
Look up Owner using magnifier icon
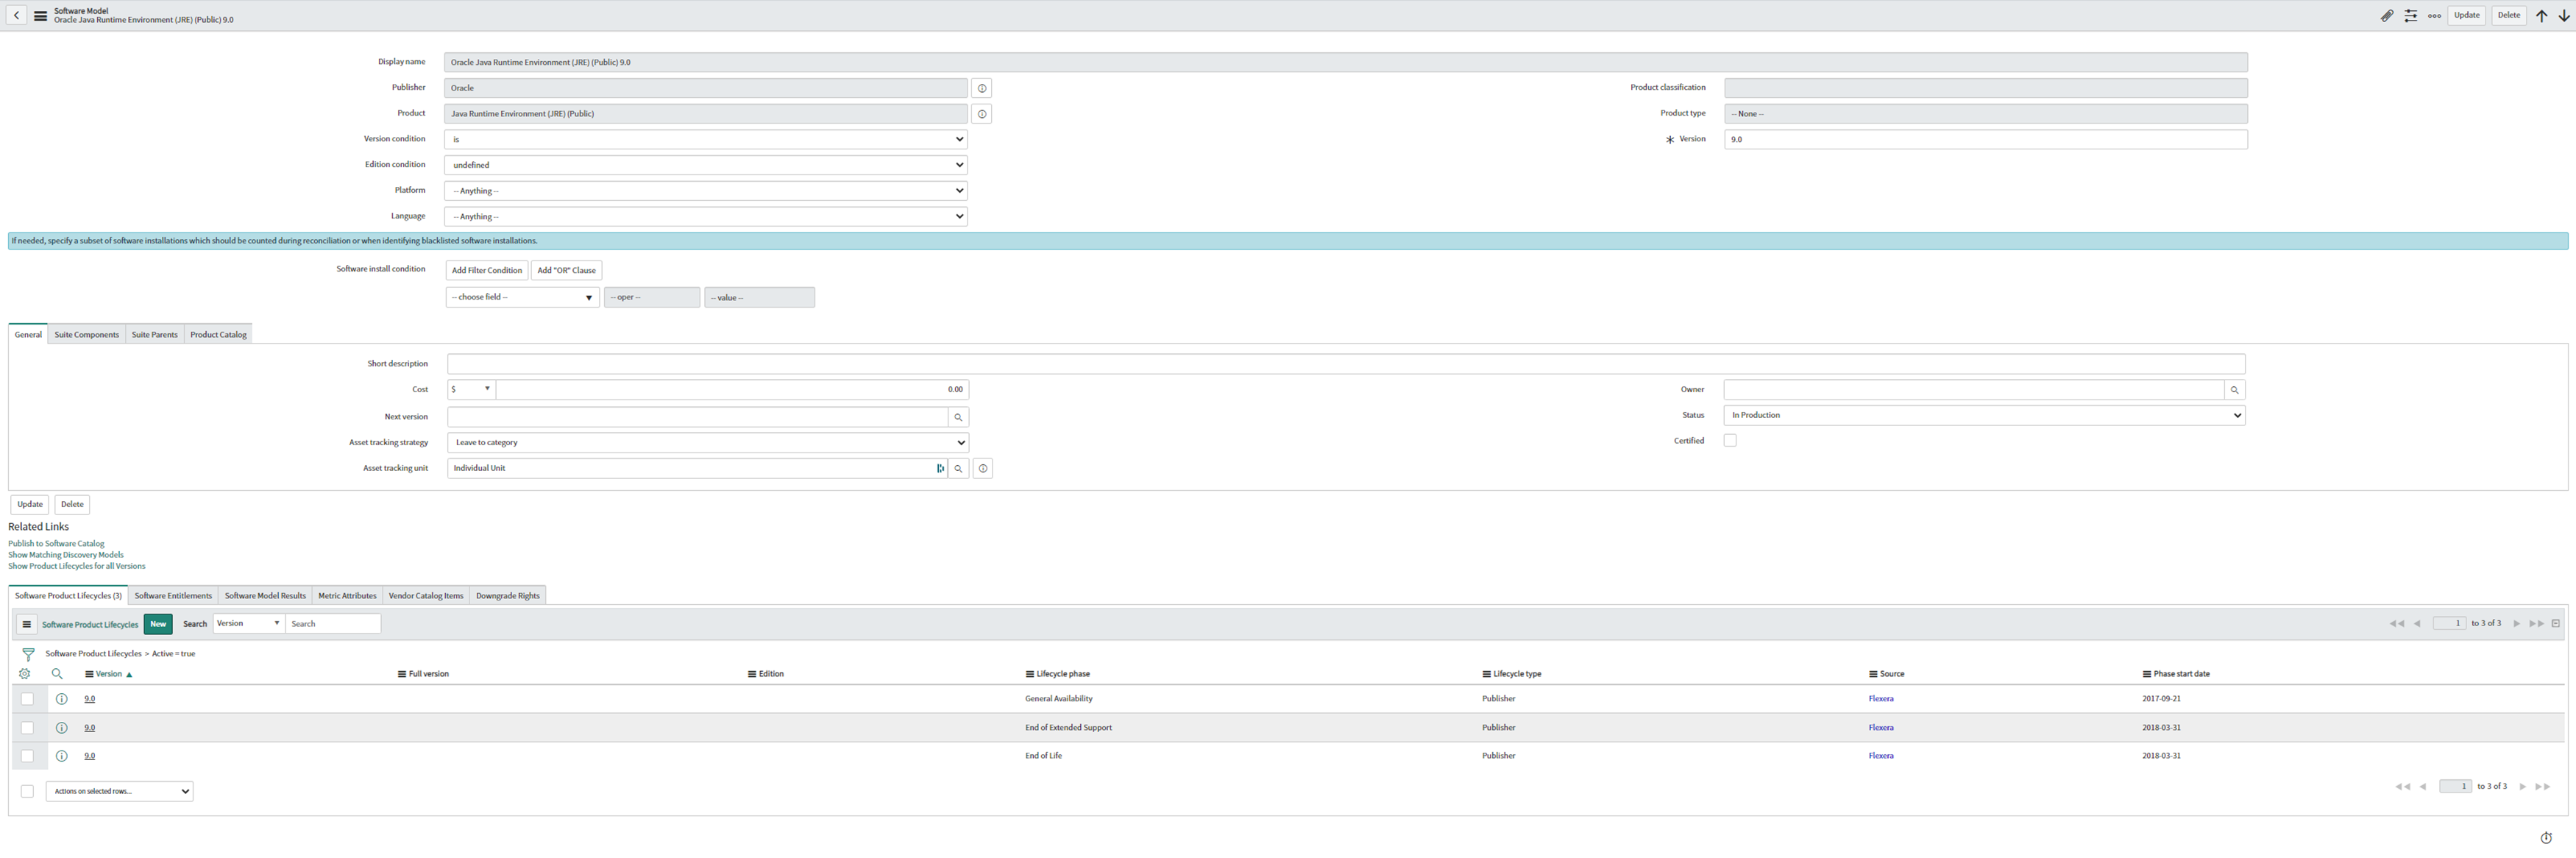point(2235,390)
